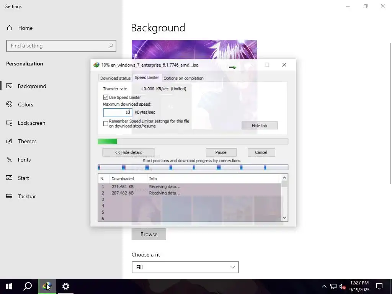Click the connections progress strip
This screenshot has width=392, height=294.
point(193,167)
